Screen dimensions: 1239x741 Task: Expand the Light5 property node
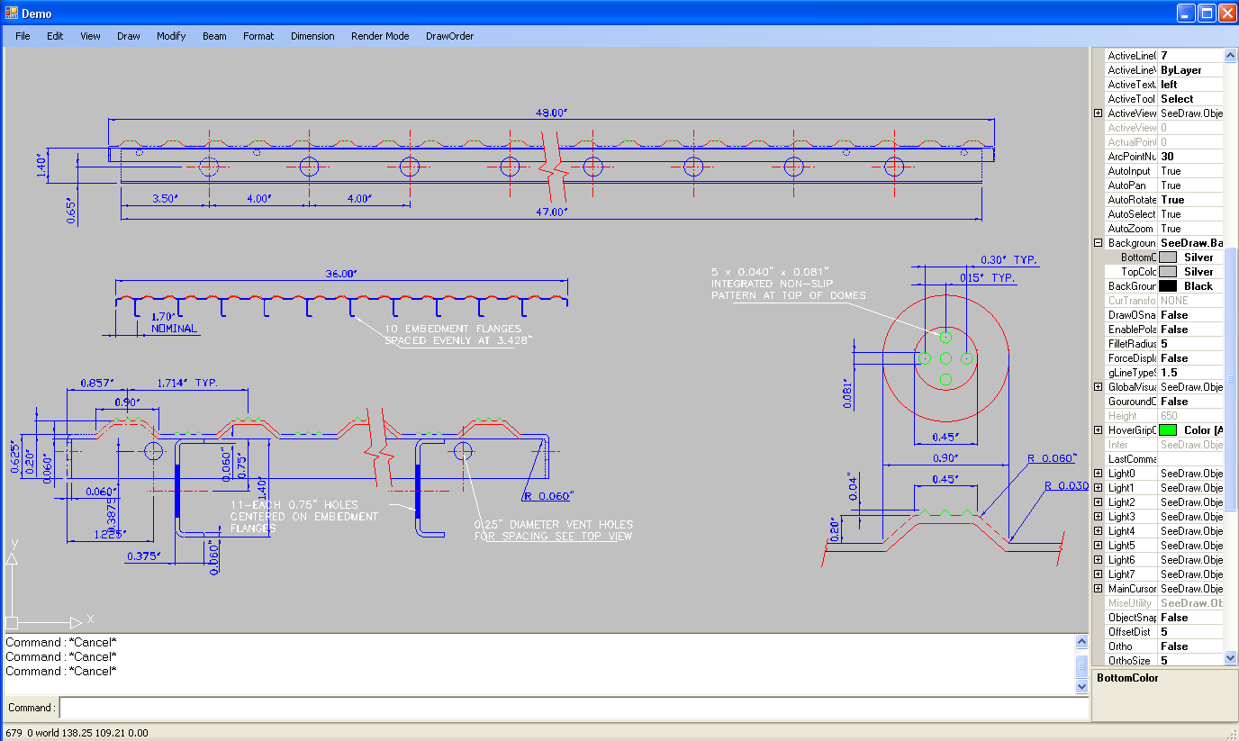pyautogui.click(x=1098, y=546)
